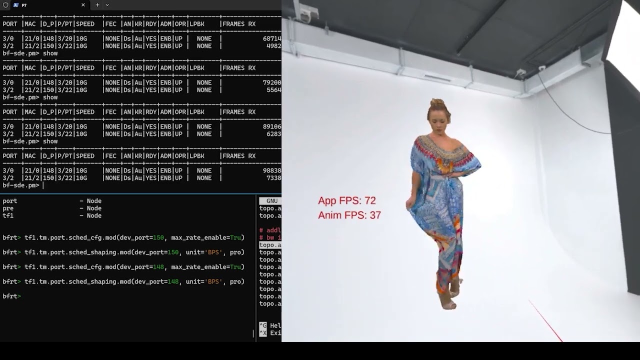The height and width of the screenshot is (360, 640).
Task: Click the shield icon in the terminal title bar
Action: 5,5
